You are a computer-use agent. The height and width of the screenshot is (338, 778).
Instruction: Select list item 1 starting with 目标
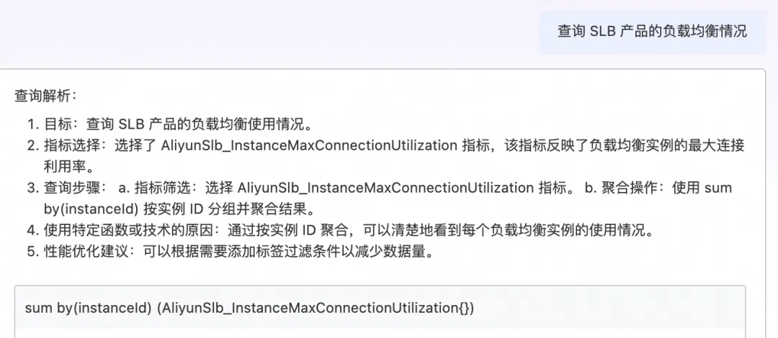pyautogui.click(x=170, y=124)
